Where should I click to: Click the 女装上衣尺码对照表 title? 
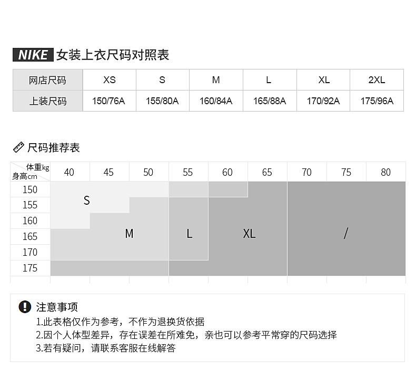pyautogui.click(x=113, y=55)
